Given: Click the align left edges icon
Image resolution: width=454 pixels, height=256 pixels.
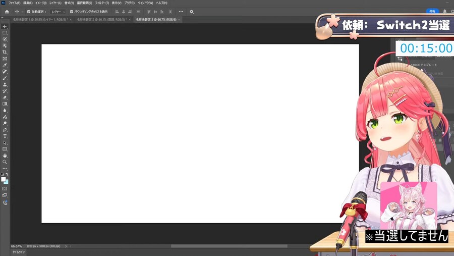Looking at the screenshot, I should click(x=117, y=12).
